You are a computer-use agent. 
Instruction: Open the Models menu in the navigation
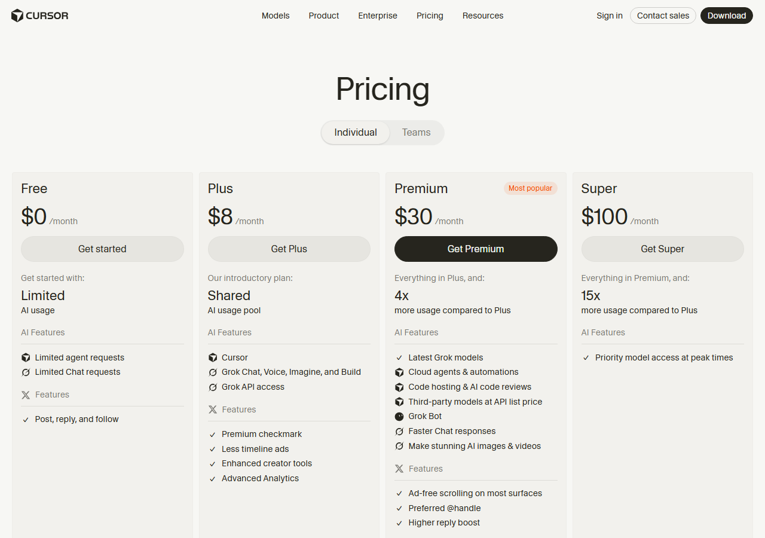coord(276,16)
